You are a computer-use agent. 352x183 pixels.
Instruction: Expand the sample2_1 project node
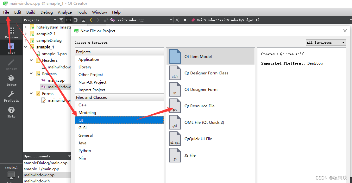(x=26, y=34)
